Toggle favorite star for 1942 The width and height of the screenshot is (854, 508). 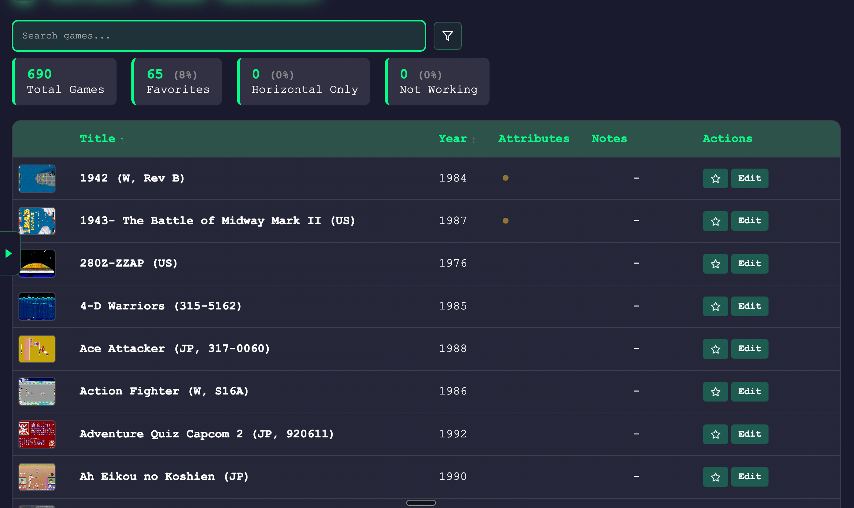click(x=715, y=178)
